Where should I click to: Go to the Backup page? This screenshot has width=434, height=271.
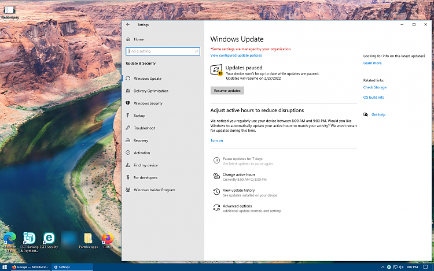point(139,116)
